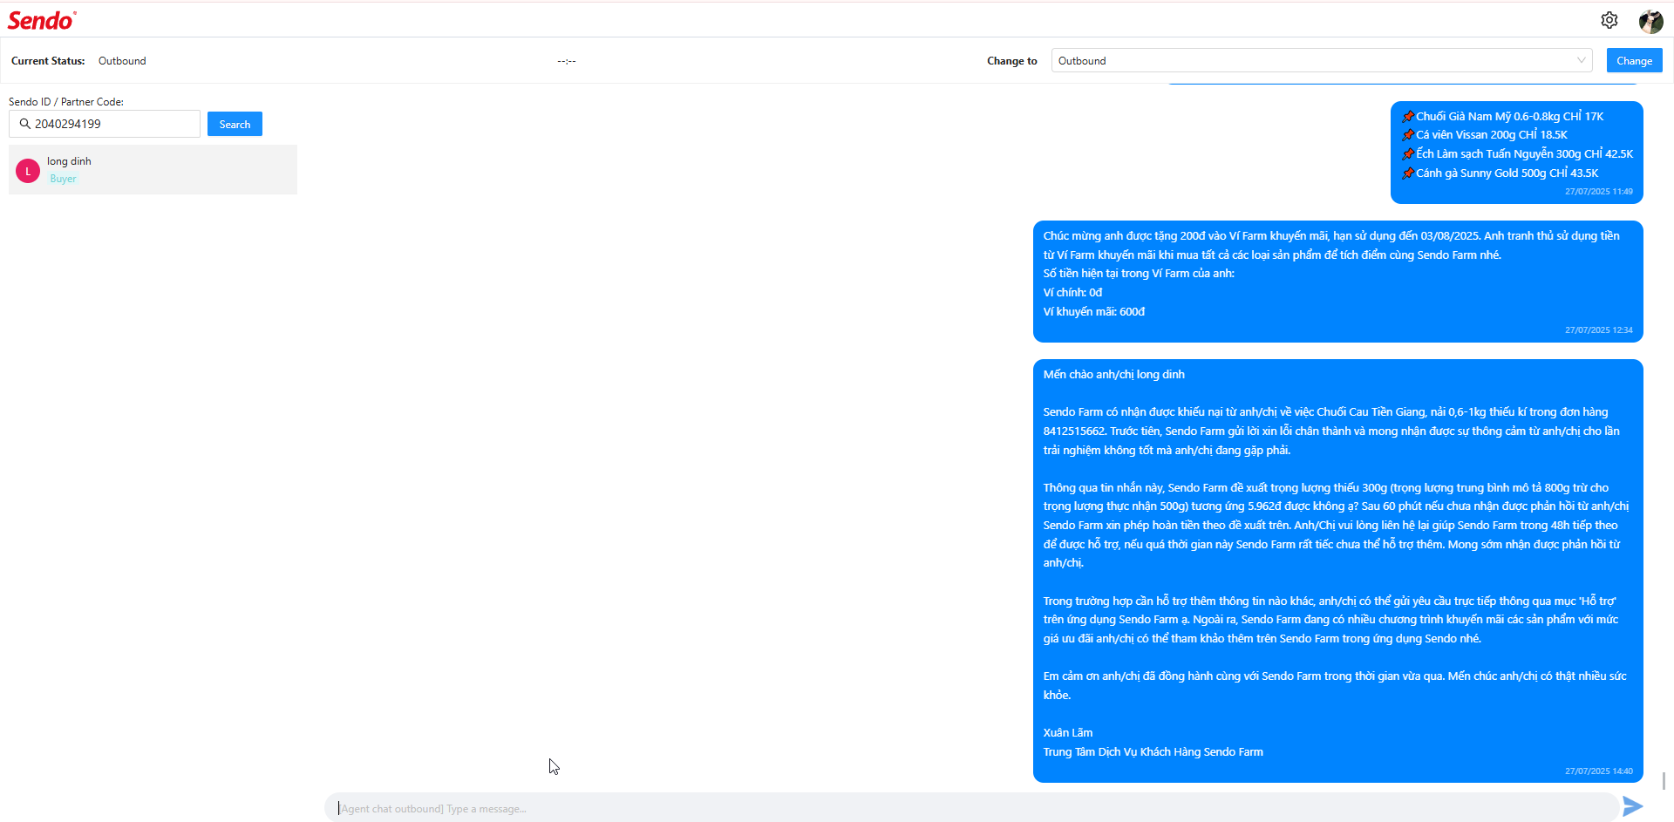
Task: Click Trung Tâm Dịch Vụ Khách Hàng line
Action: click(1153, 751)
